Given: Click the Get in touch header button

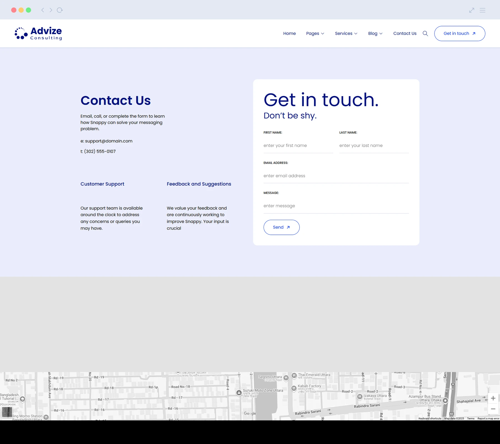Looking at the screenshot, I should pyautogui.click(x=459, y=34).
